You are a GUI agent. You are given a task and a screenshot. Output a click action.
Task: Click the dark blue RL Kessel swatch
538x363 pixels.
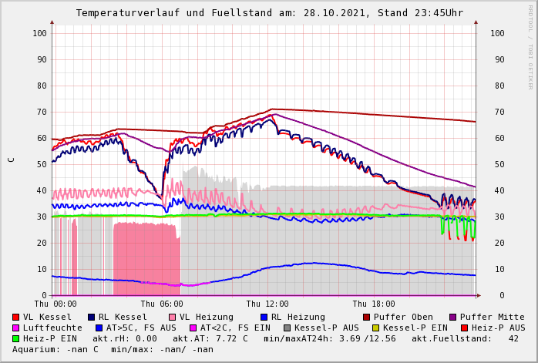[x=92, y=317]
